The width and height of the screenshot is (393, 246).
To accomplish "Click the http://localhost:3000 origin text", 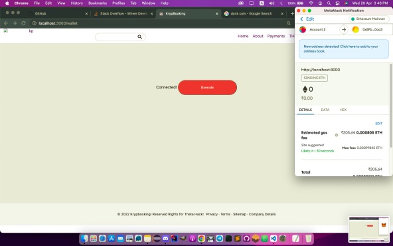I will pos(321,70).
